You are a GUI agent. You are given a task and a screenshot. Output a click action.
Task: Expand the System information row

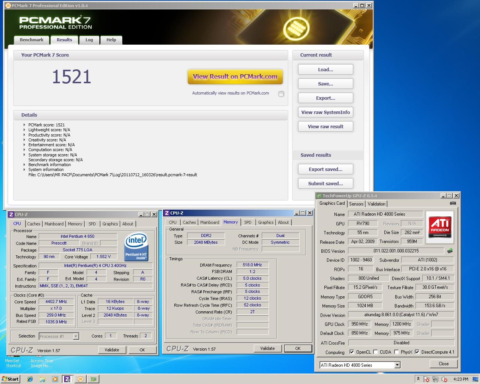(24, 169)
